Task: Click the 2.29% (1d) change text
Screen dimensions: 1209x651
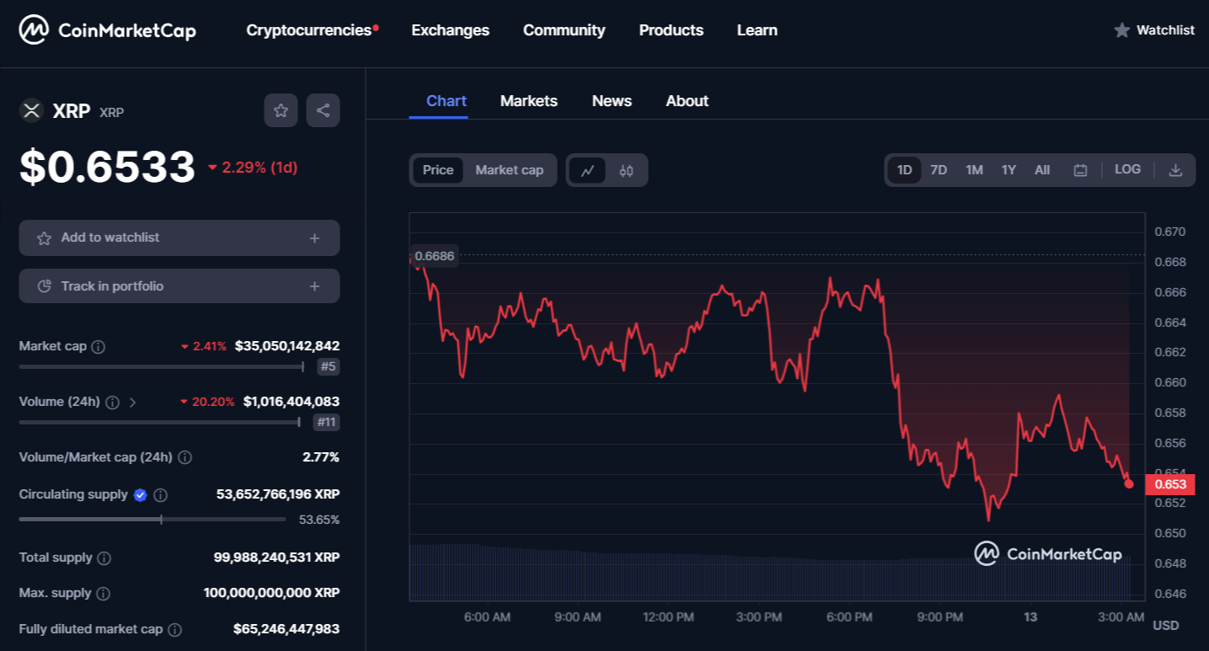Action: tap(253, 168)
